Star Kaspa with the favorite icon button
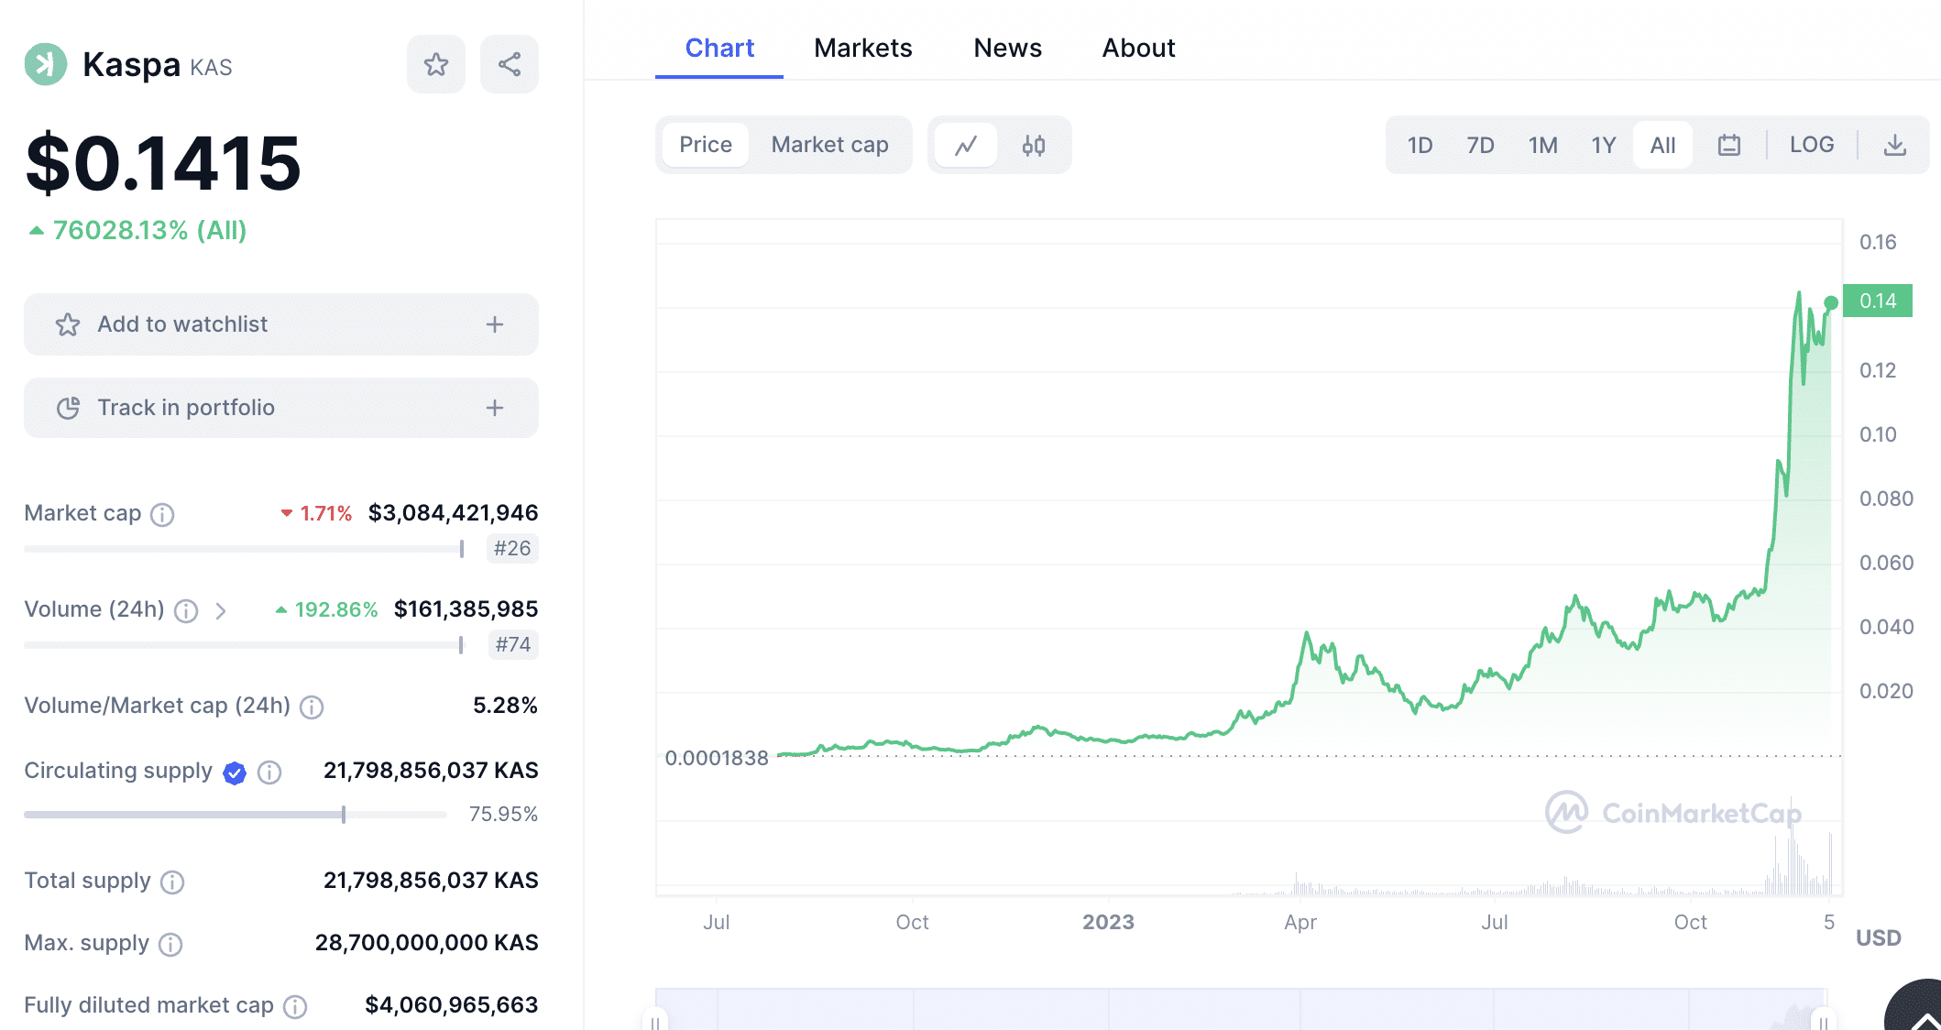Screen dimensions: 1941x1030 click(436, 64)
